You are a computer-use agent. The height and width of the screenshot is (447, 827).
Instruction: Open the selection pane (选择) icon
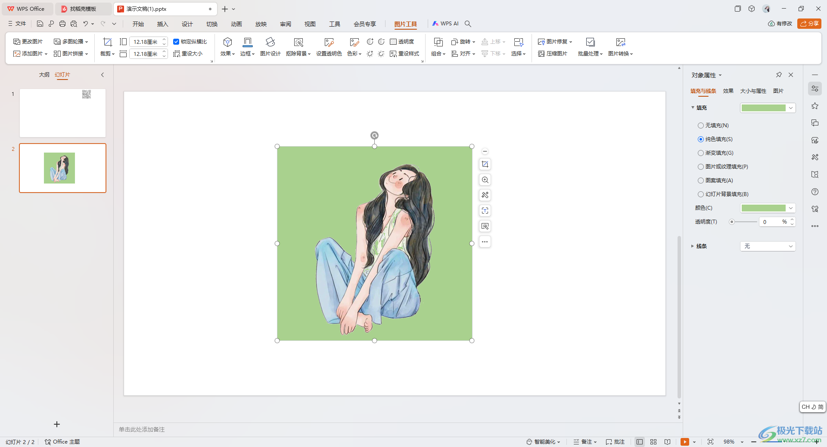pos(518,42)
